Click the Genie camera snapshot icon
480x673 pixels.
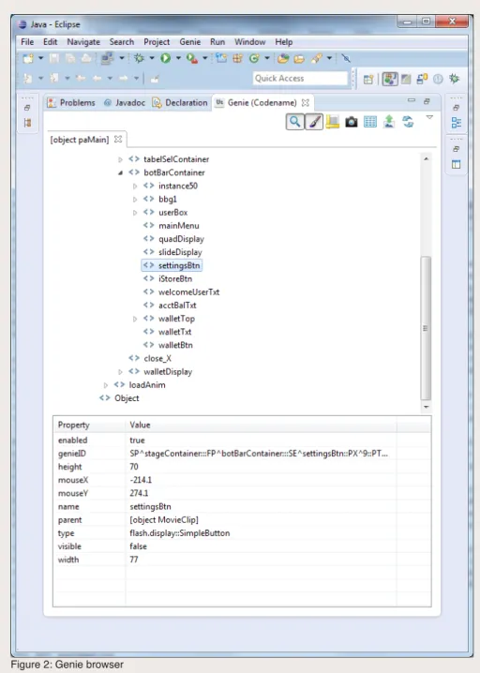tap(352, 122)
